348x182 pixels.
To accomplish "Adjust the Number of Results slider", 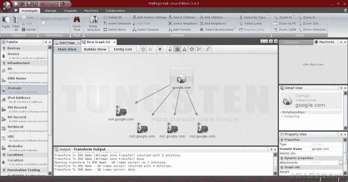I will click(x=43, y=23).
